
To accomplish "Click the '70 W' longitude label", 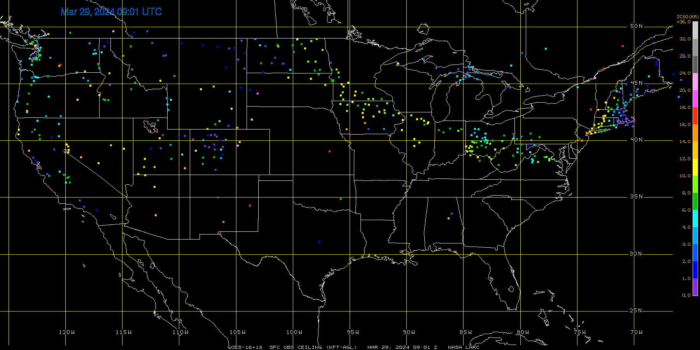I will coord(637,332).
